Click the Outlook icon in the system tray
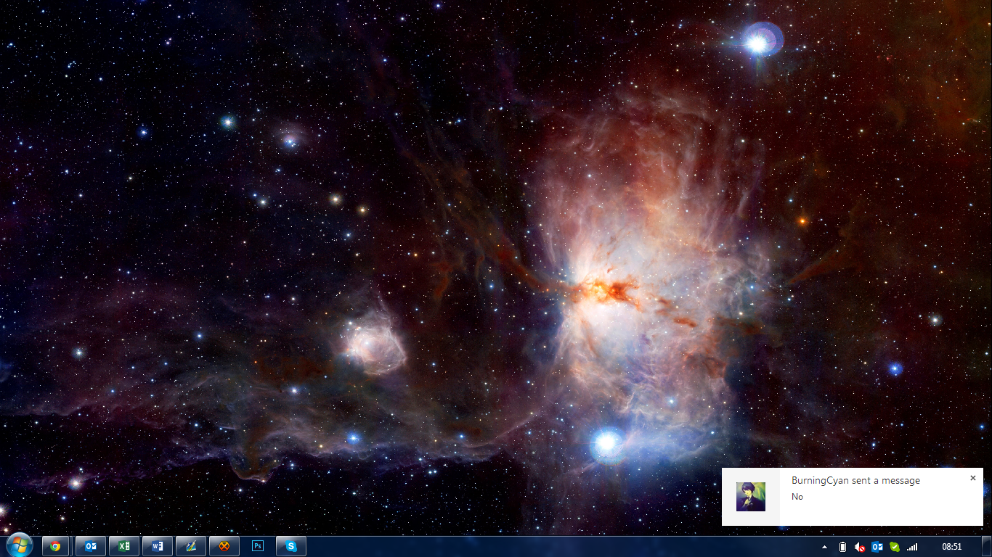Screen dimensions: 992x557 877,547
